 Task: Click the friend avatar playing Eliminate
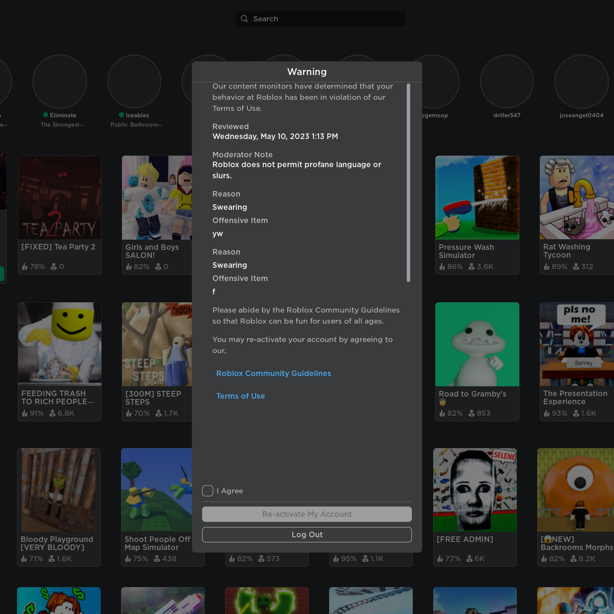coord(60,81)
